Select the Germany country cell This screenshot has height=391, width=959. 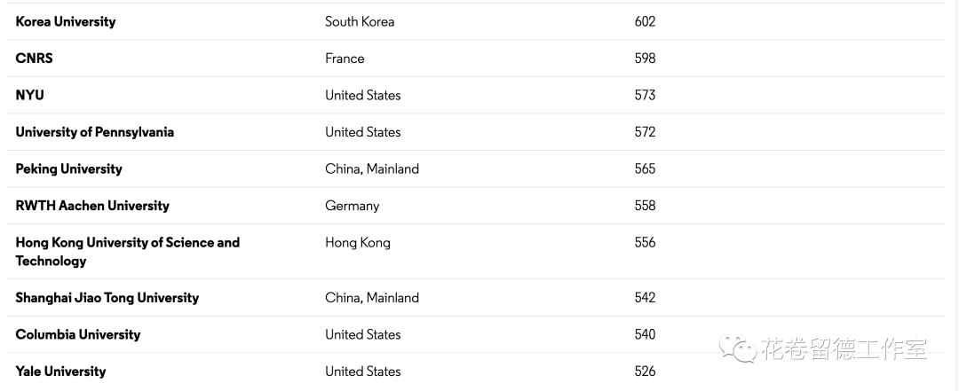click(x=353, y=206)
